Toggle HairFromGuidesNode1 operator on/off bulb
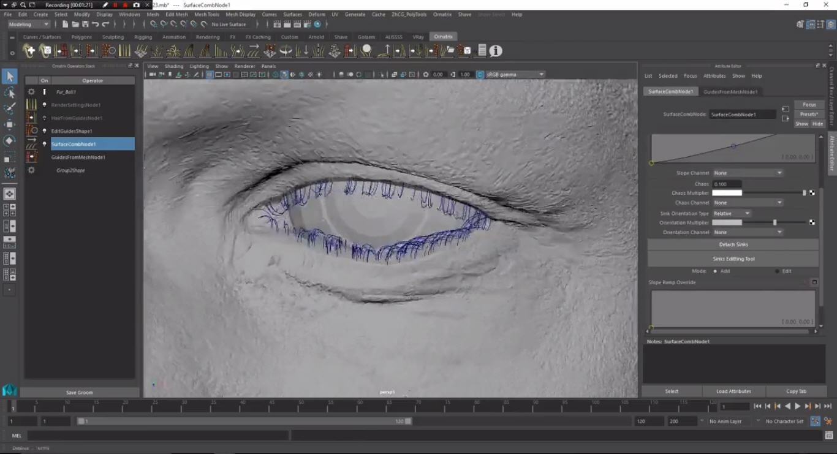837x454 pixels. click(44, 118)
